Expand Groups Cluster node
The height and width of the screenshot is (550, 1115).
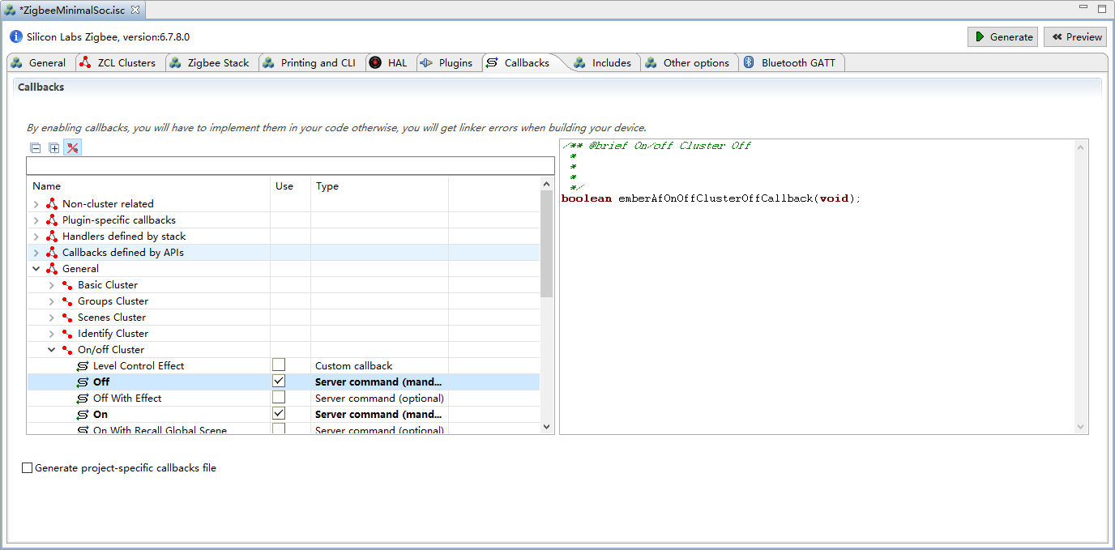(52, 301)
